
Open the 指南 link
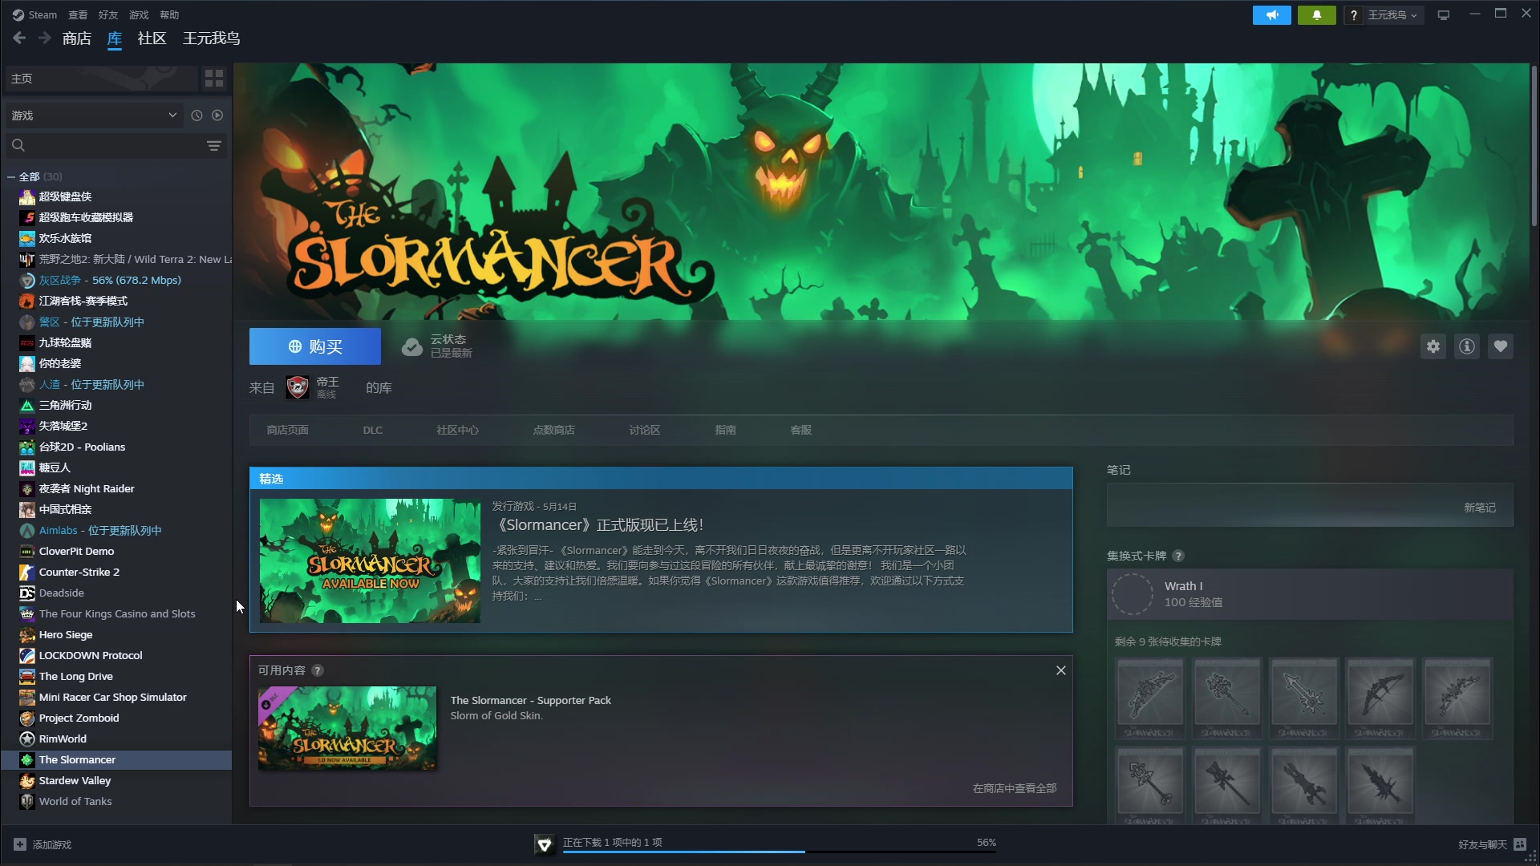click(x=725, y=430)
